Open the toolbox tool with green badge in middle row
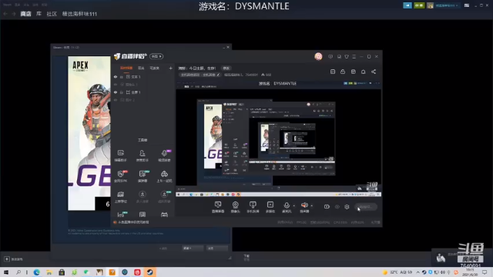Image resolution: width=493 pixels, height=277 pixels. click(x=142, y=176)
